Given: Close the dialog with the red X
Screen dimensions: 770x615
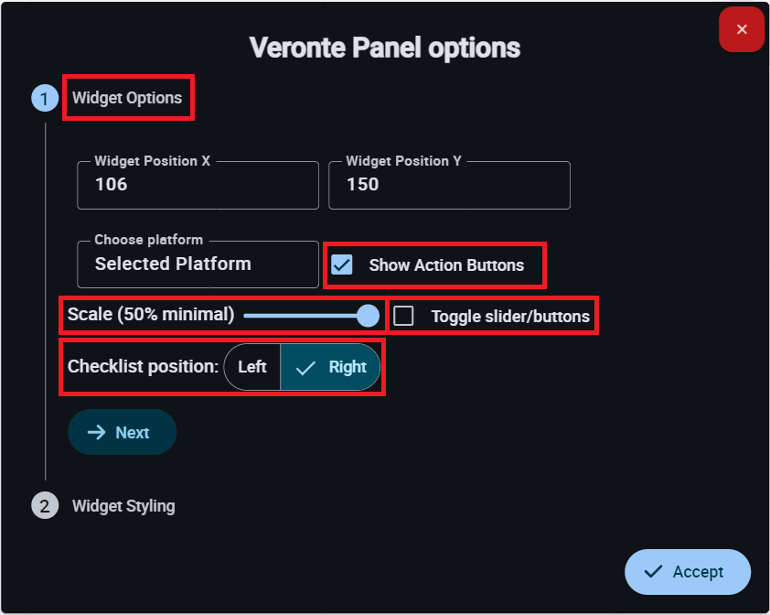Looking at the screenshot, I should point(742,29).
